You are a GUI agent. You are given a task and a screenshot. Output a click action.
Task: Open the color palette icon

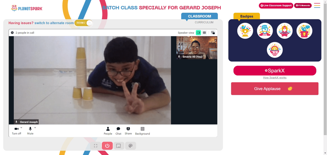[x=130, y=146]
